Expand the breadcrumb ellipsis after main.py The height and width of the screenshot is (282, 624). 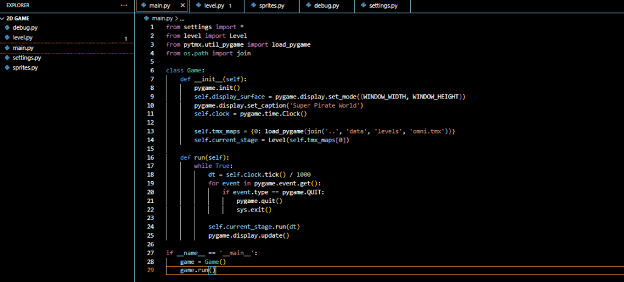(x=182, y=19)
